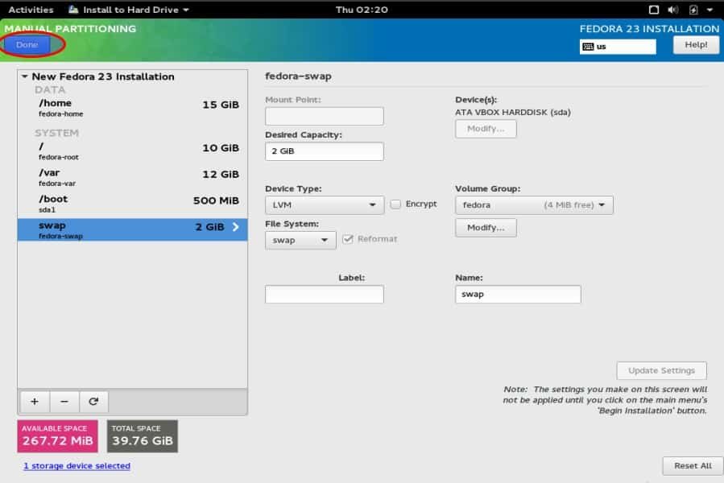Select the swap fedora-swap partition

pyautogui.click(x=133, y=229)
